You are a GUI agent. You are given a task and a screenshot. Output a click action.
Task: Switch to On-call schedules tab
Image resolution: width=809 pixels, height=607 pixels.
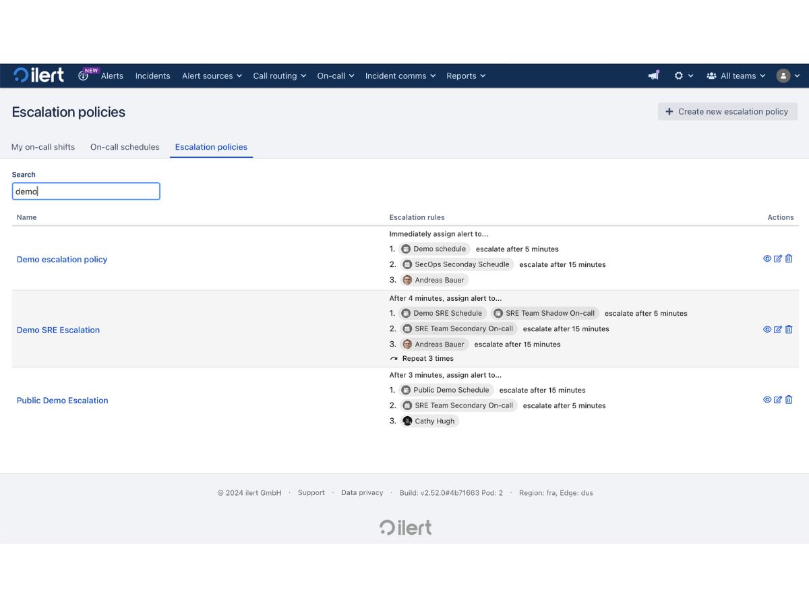coord(125,146)
